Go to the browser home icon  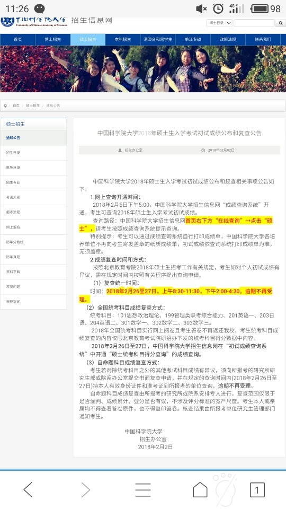(200, 489)
